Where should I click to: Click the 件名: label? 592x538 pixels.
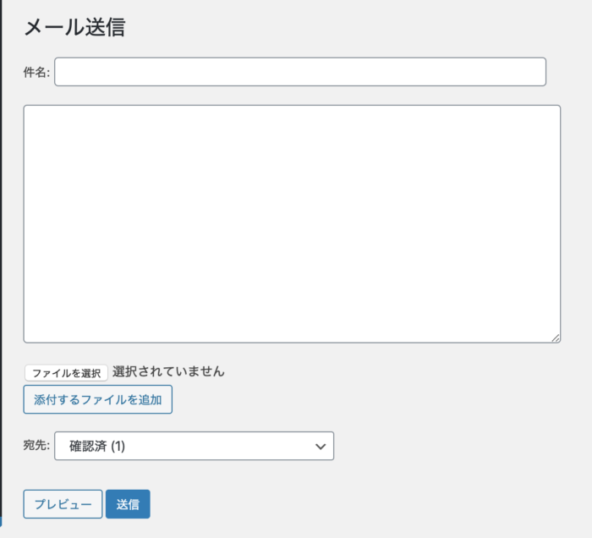(x=36, y=73)
